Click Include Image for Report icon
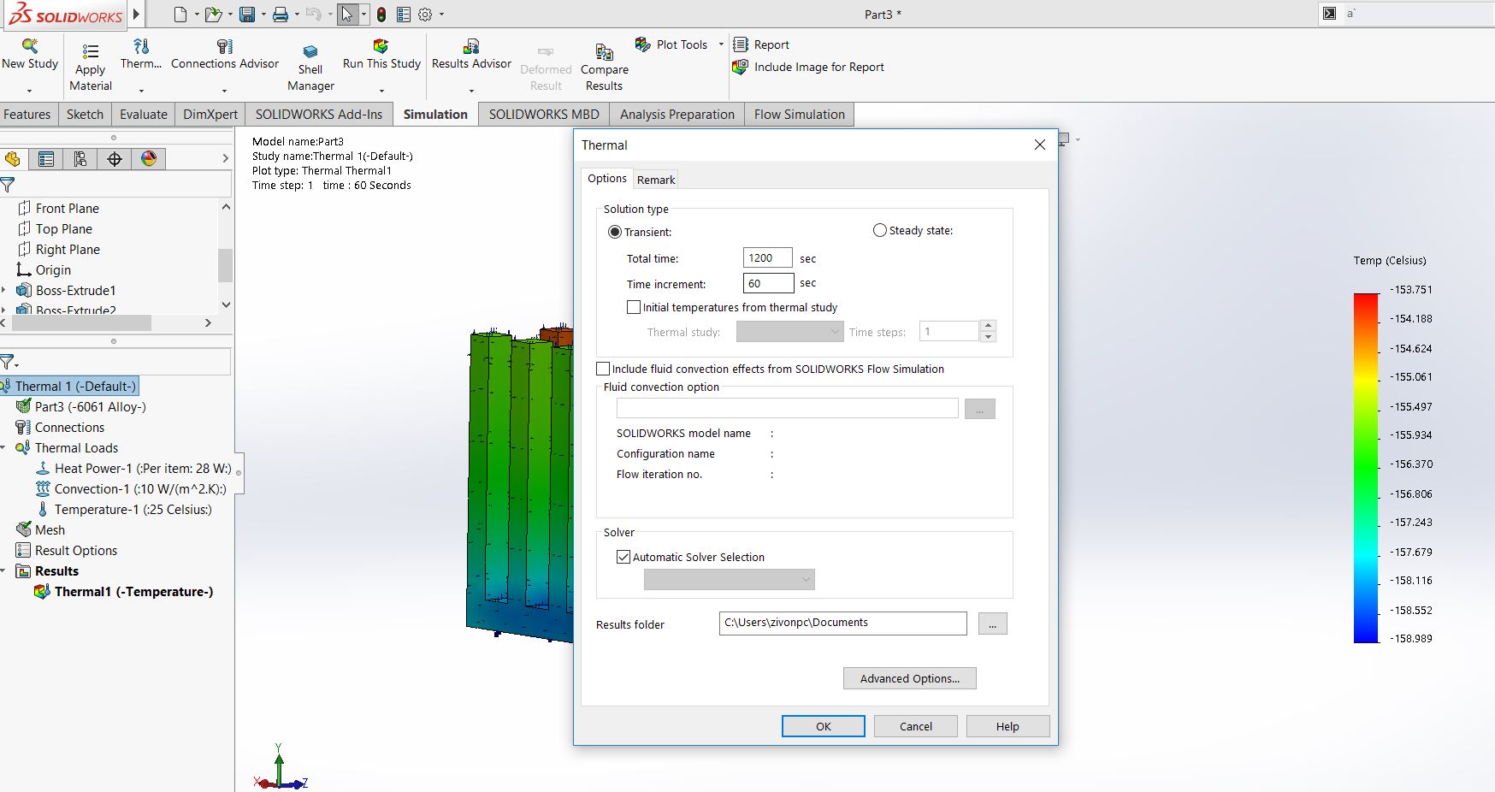This screenshot has height=792, width=1495. (741, 67)
